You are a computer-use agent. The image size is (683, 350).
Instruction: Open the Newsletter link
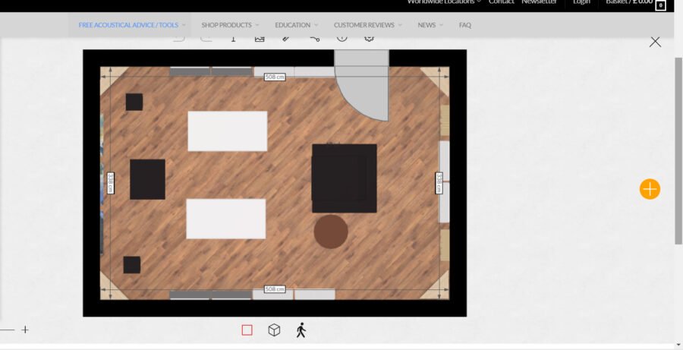(x=540, y=2)
